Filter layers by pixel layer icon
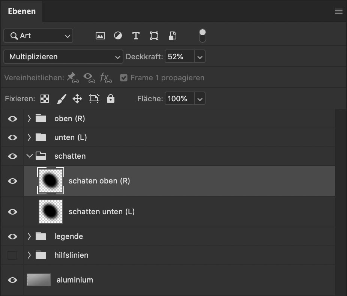The height and width of the screenshot is (296, 347). coord(100,36)
